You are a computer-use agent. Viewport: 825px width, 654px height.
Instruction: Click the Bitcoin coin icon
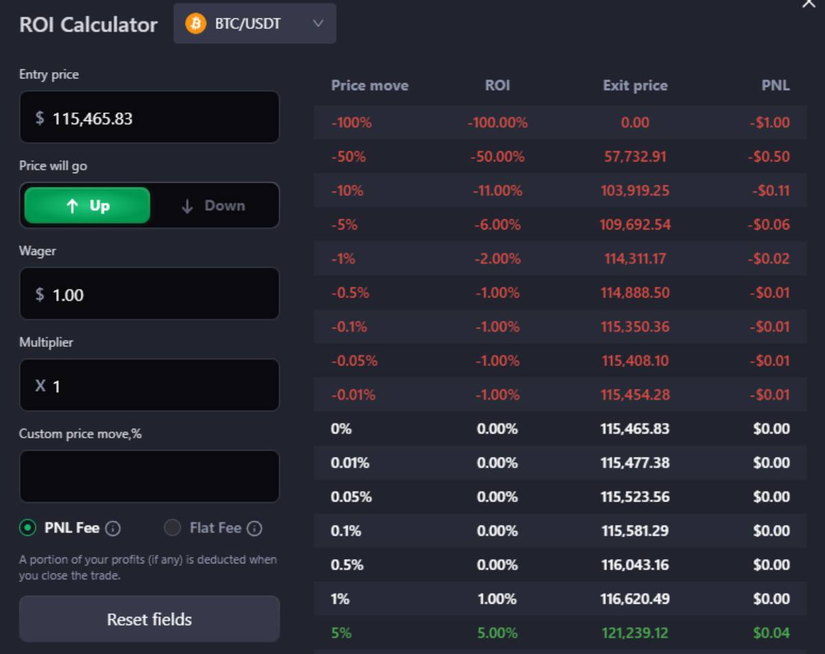point(196,24)
